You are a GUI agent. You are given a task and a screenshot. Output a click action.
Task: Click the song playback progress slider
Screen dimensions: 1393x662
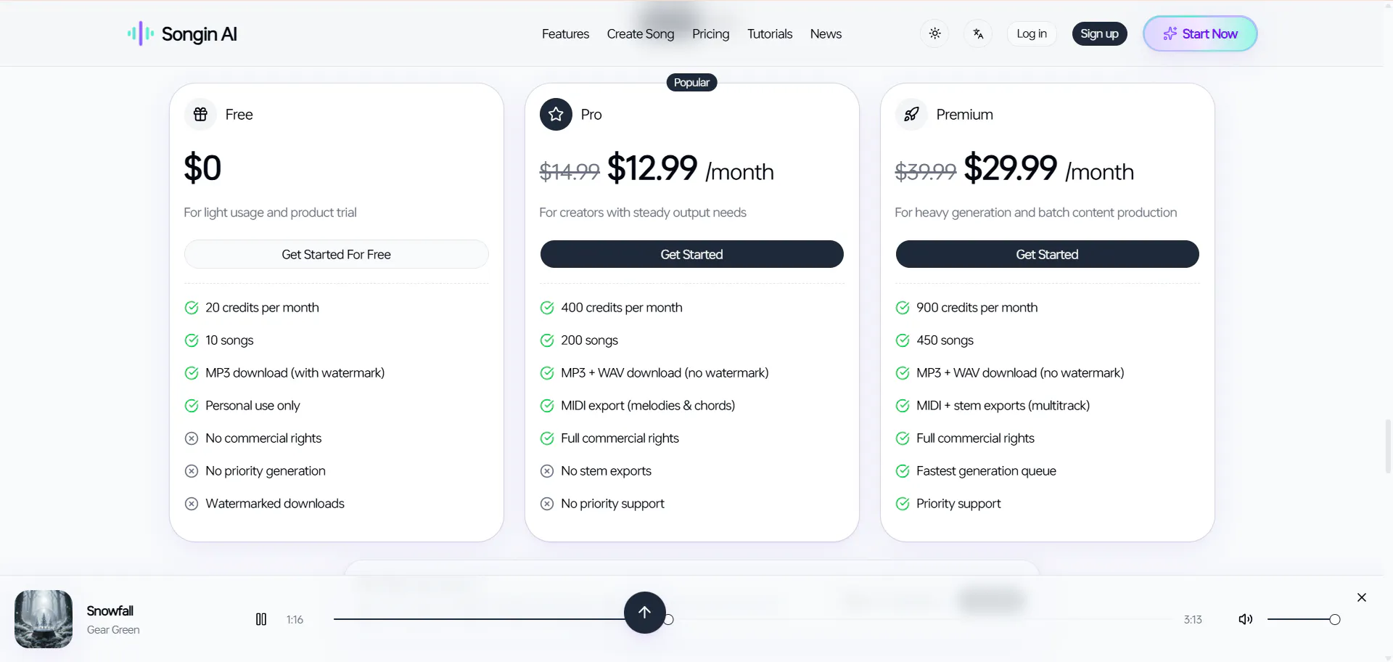point(752,619)
